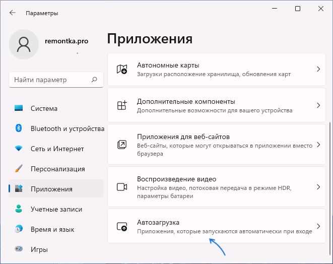Click text 'Дополнительные возможности для вашего устройства'
Image resolution: width=333 pixels, height=264 pixels.
(x=215, y=110)
